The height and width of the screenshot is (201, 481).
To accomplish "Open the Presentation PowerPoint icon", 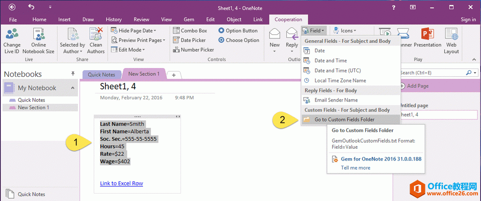I will [x=427, y=34].
